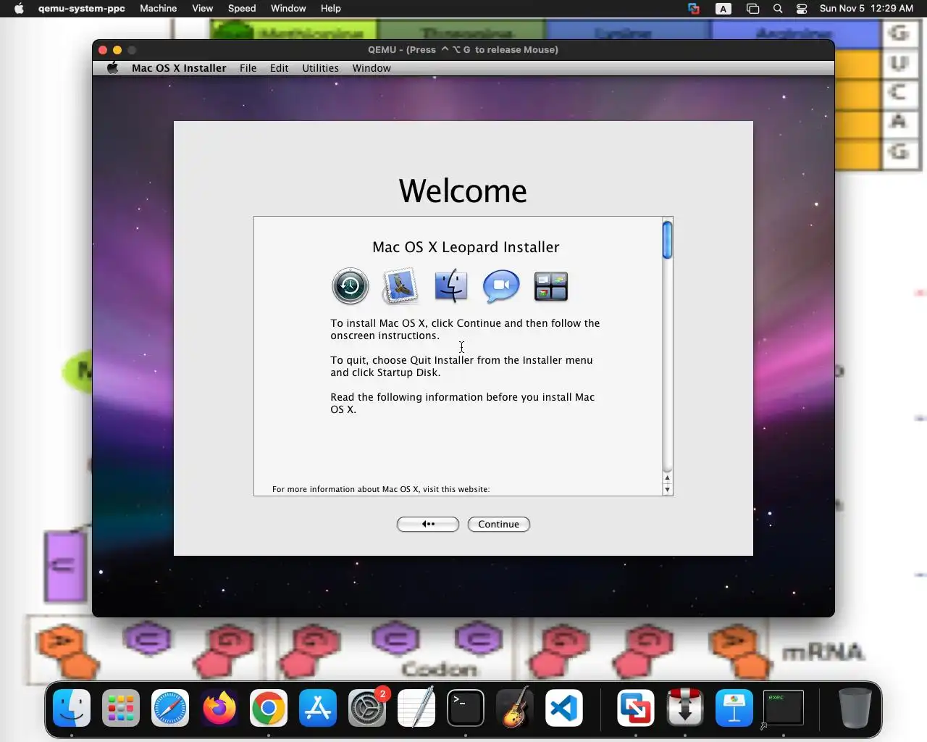
Task: Open the host macOS Apple menu
Action: 19,9
